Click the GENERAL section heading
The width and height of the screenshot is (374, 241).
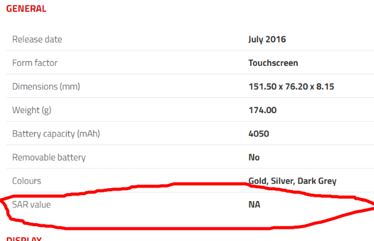pos(26,9)
